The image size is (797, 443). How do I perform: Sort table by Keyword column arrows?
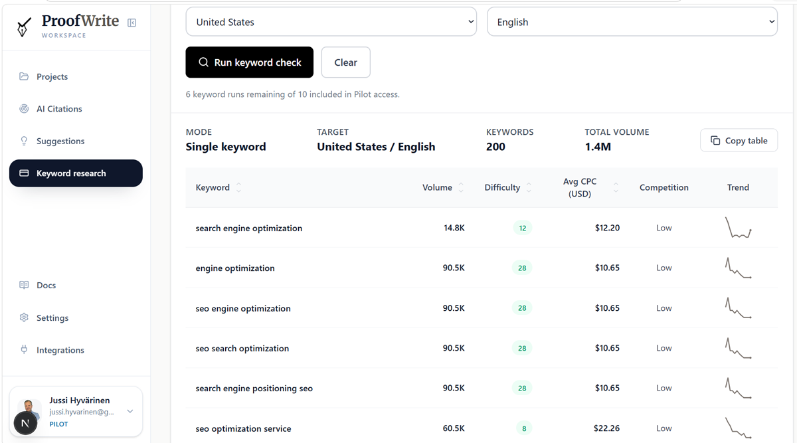click(239, 188)
